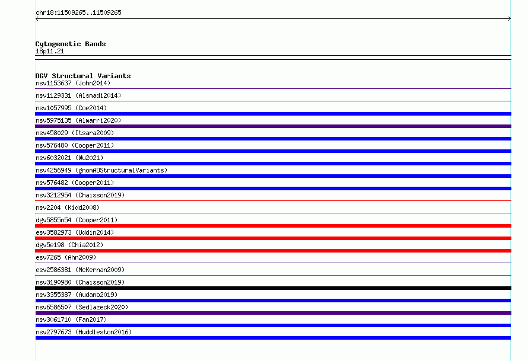This screenshot has height=361, width=528.
Task: Click the blue bar under nsv1057995 (Coe2014)
Action: point(273,114)
